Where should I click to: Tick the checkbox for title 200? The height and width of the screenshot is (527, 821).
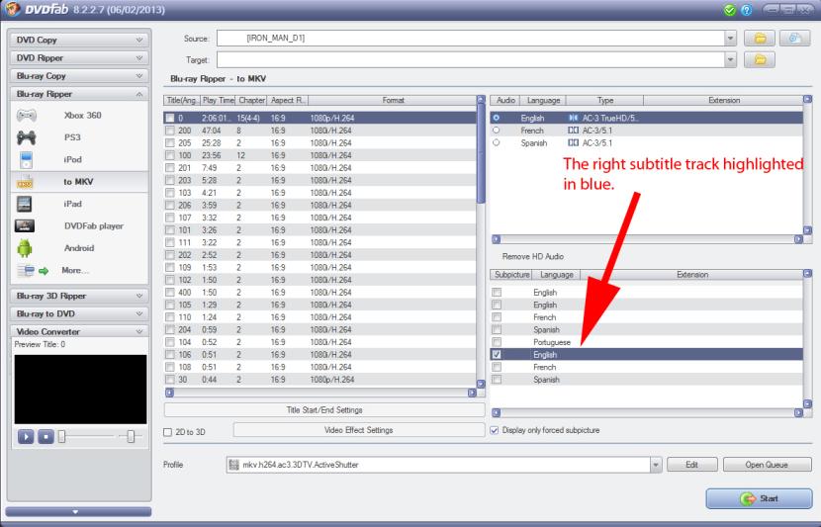coord(170,131)
